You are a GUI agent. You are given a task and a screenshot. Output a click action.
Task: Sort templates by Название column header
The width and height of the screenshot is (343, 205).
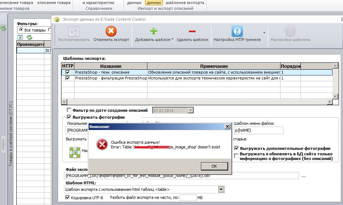[x=111, y=66]
